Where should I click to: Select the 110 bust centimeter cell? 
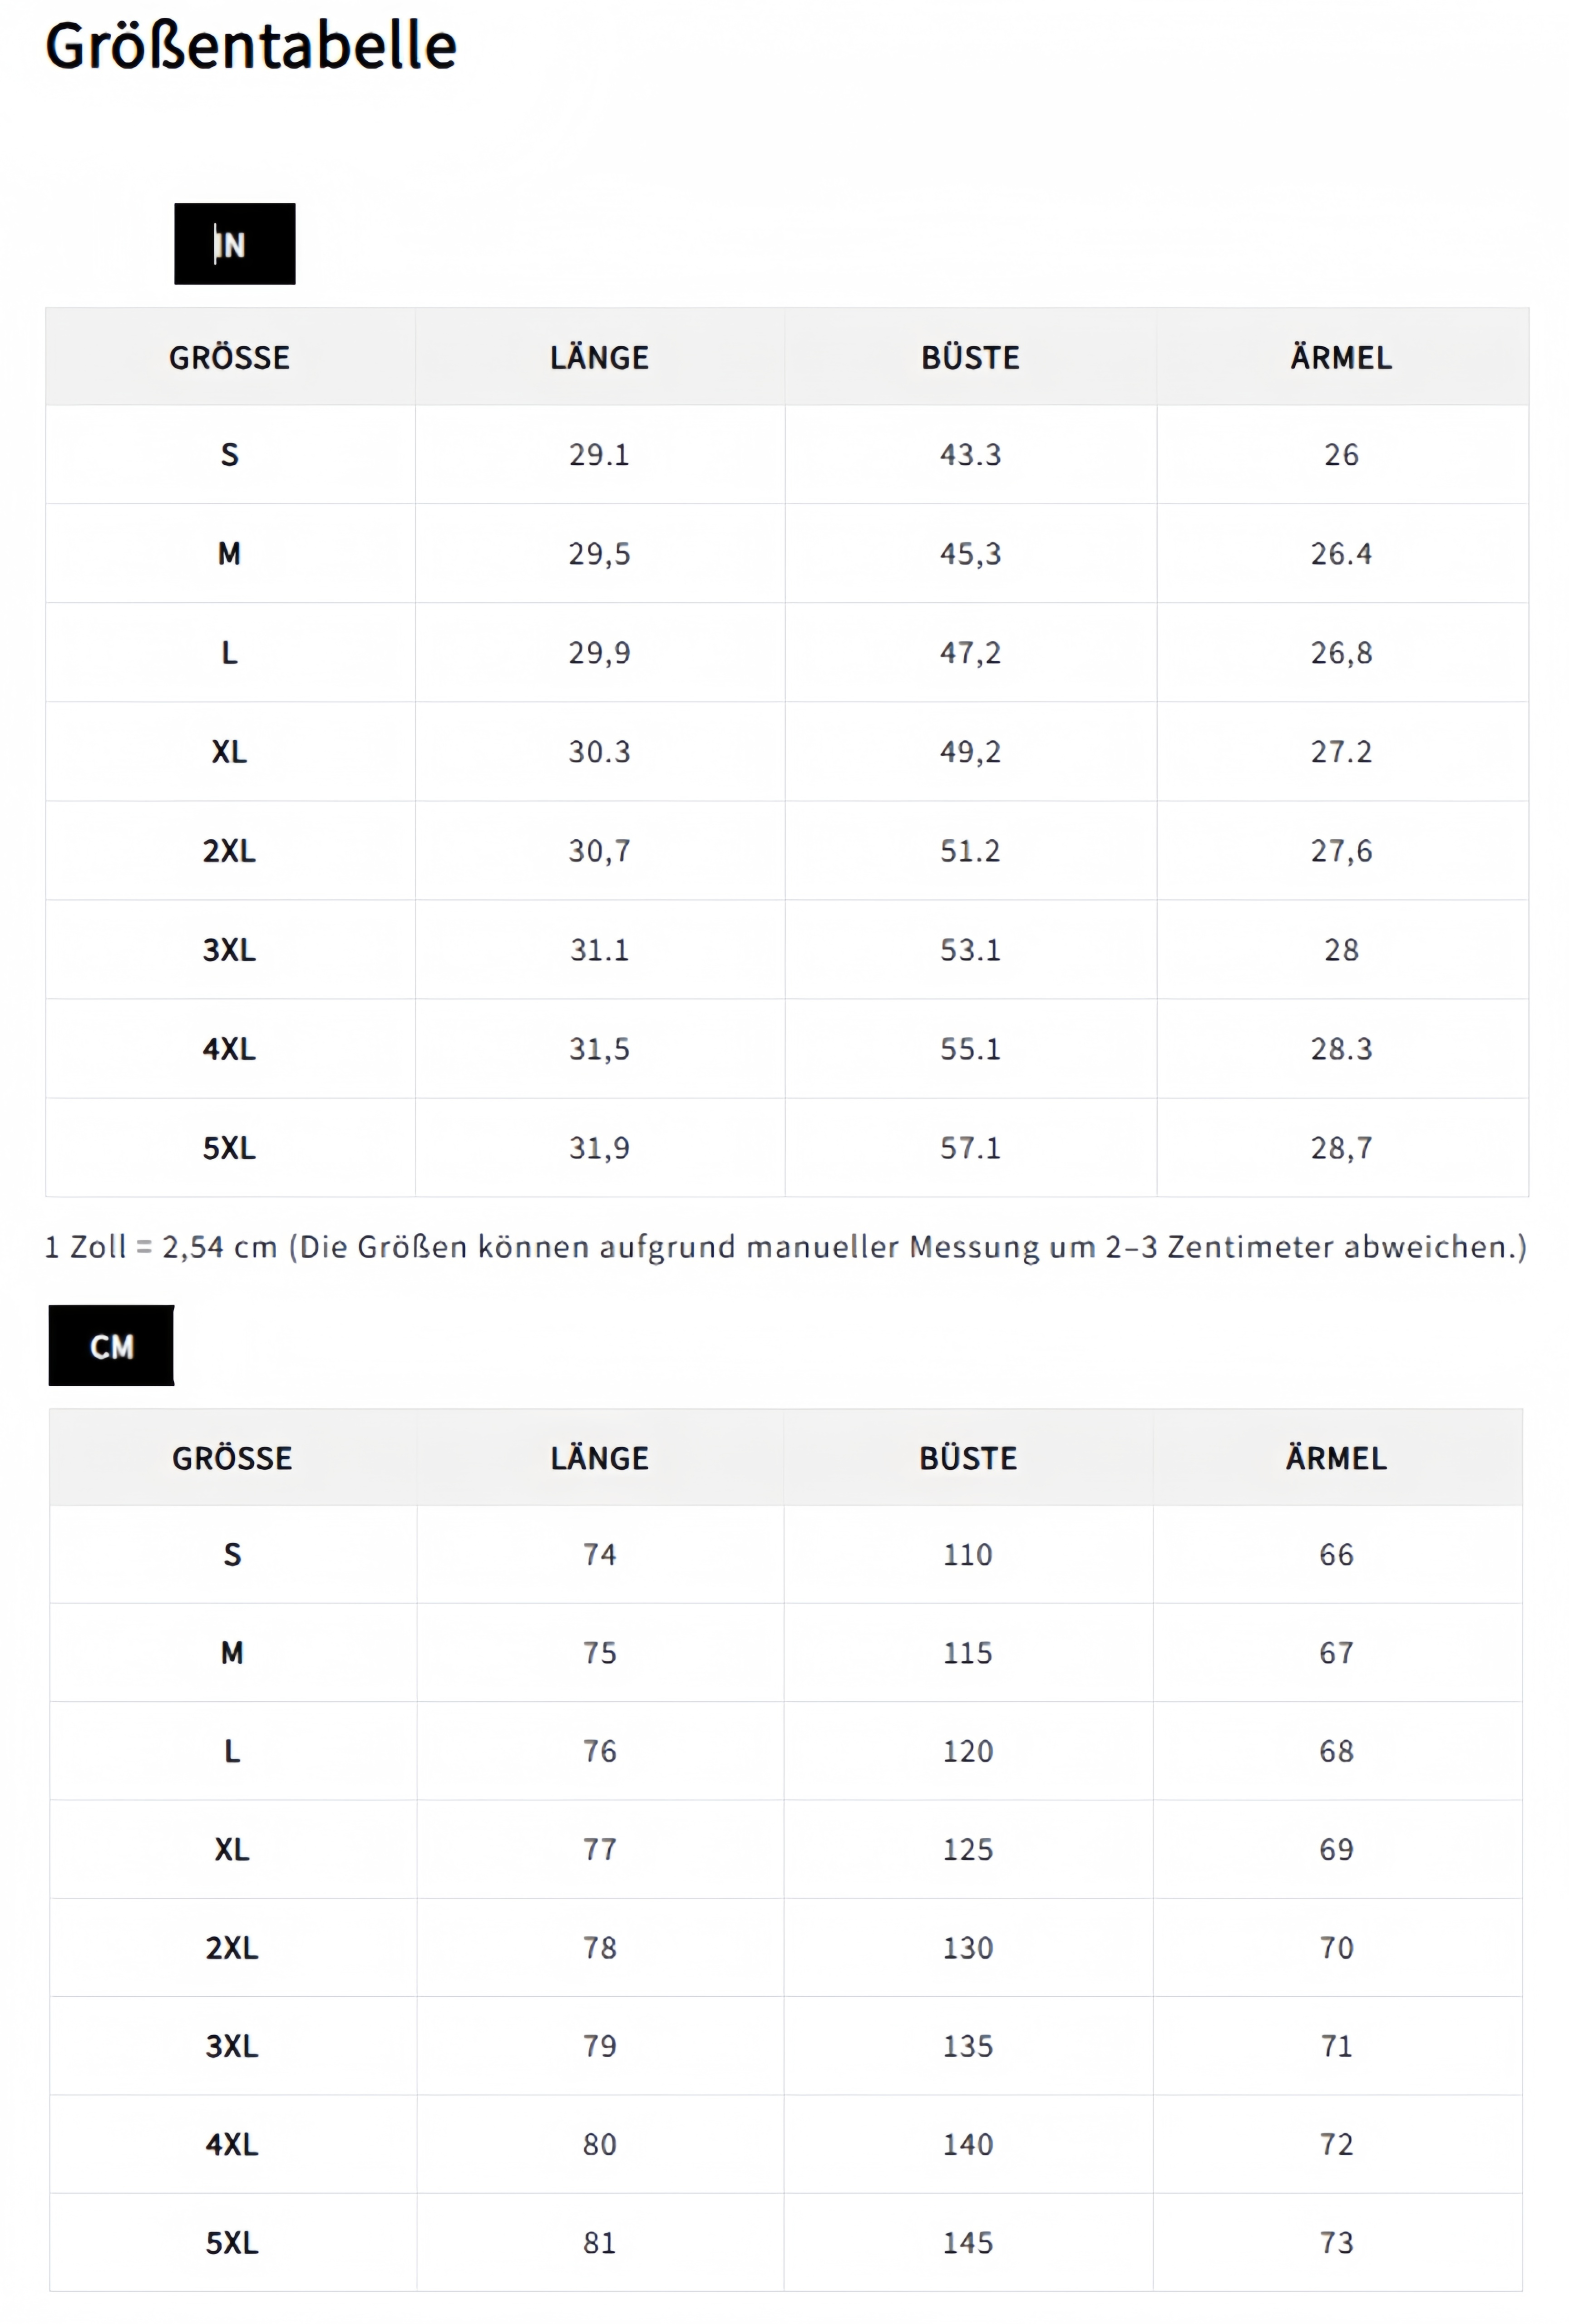[968, 1554]
